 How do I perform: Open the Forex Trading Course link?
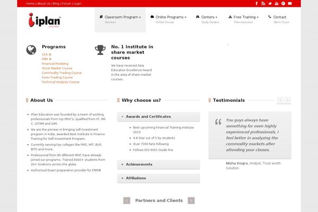click(57, 77)
